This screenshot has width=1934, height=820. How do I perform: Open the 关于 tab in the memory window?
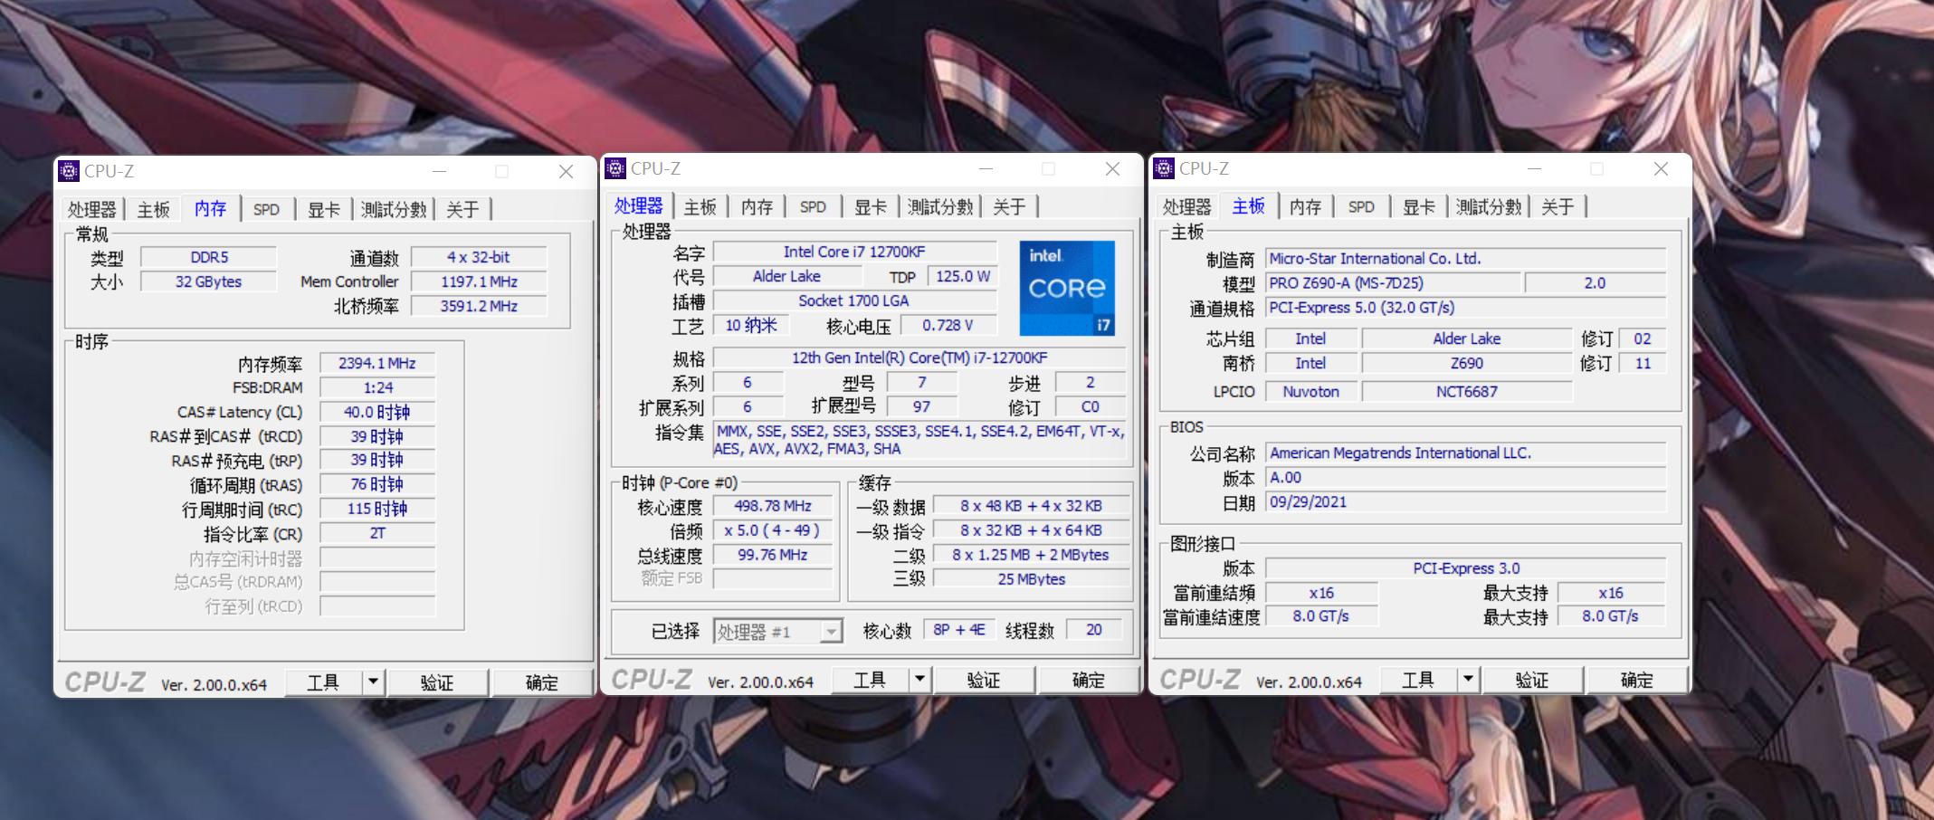point(462,209)
